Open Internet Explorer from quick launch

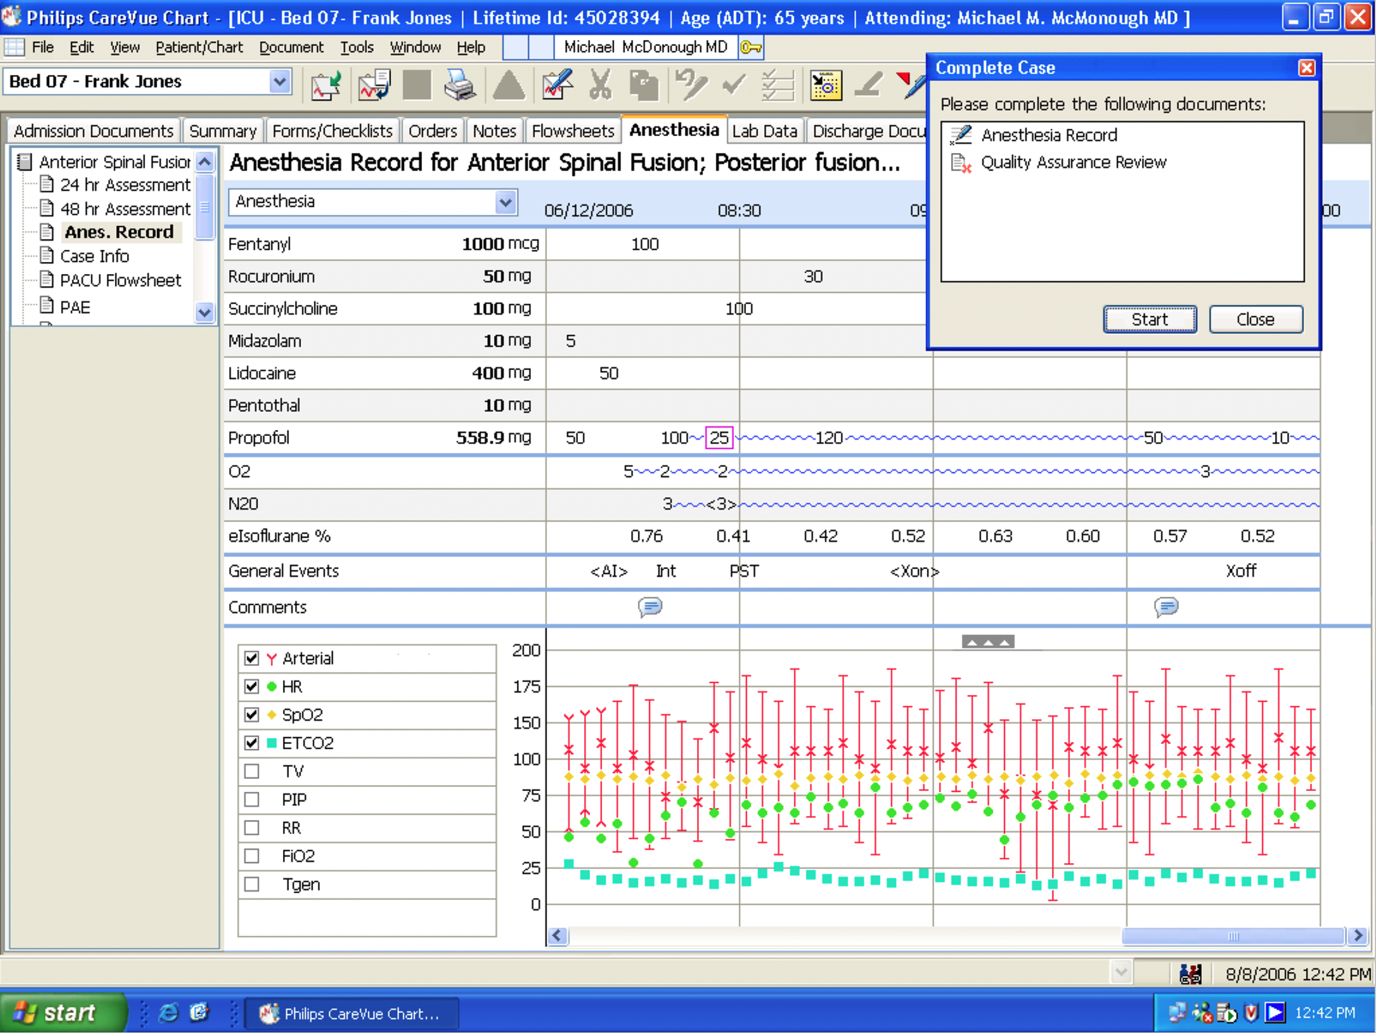pyautogui.click(x=168, y=1013)
